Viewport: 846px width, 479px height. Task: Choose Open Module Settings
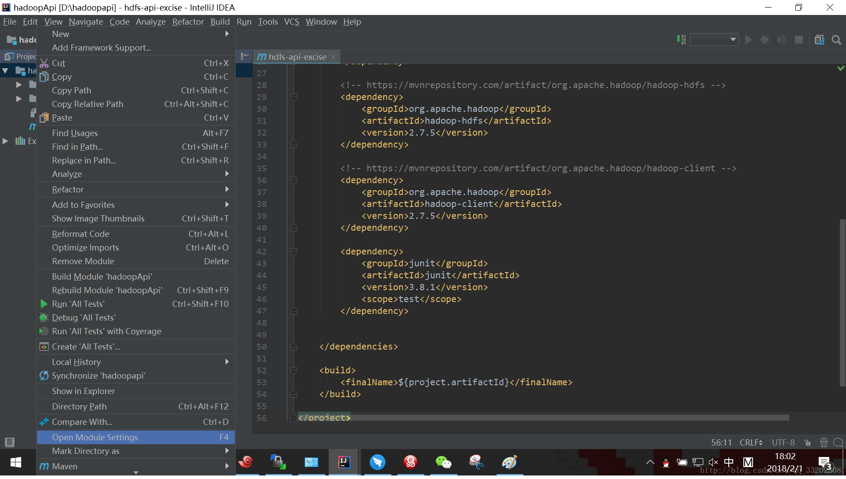click(136, 437)
